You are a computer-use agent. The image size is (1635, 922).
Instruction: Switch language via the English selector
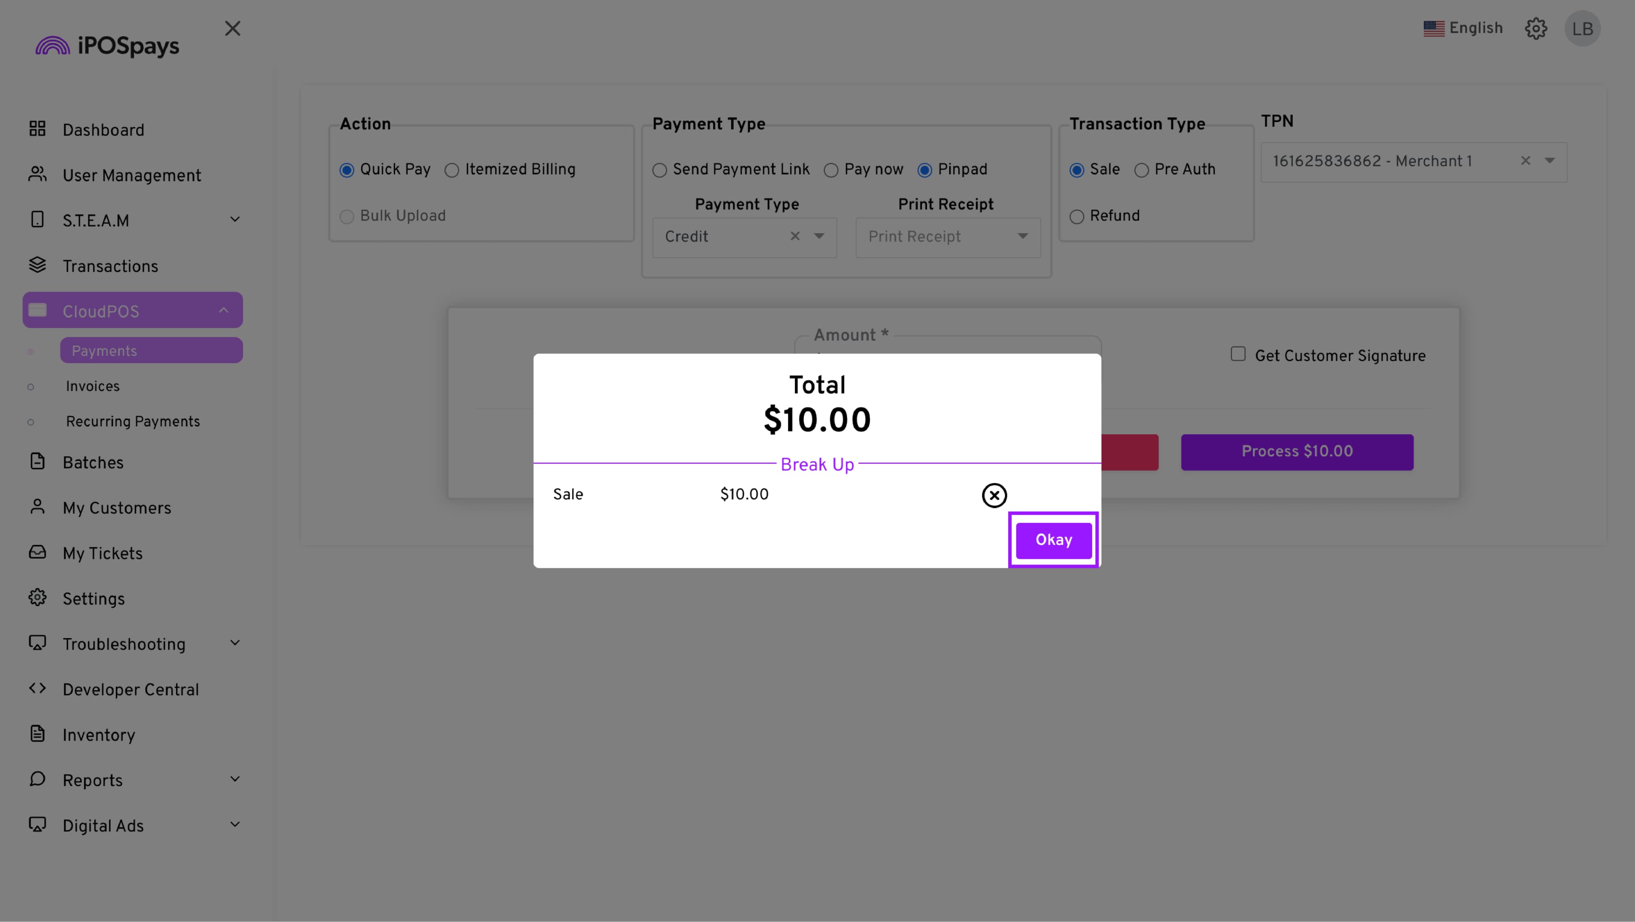coord(1463,29)
